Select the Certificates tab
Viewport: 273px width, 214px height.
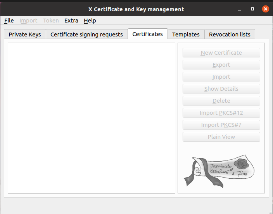click(x=147, y=34)
